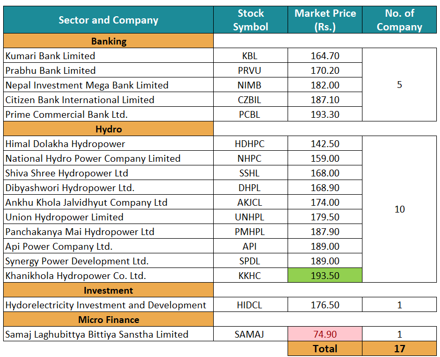Click the Kumari Bank Limited cell
Viewport: 440px width, 357px height.
tap(108, 55)
